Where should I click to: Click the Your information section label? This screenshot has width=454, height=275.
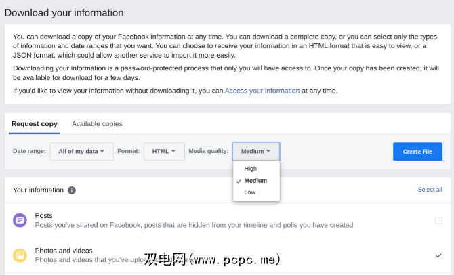[38, 190]
